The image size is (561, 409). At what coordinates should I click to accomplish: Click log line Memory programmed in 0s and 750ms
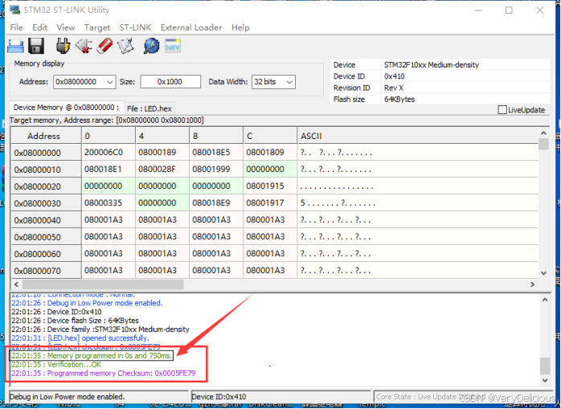point(92,356)
